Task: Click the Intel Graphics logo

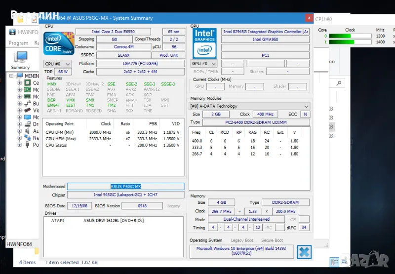Action: click(204, 42)
